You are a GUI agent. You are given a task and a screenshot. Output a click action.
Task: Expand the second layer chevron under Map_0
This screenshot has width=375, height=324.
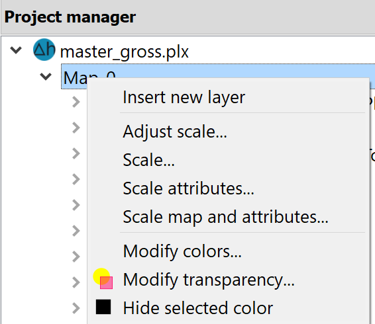coord(76,128)
